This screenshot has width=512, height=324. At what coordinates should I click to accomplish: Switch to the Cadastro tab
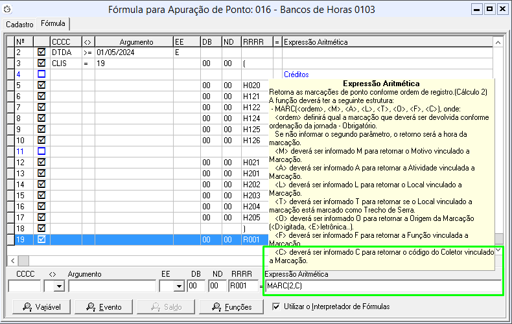point(19,23)
